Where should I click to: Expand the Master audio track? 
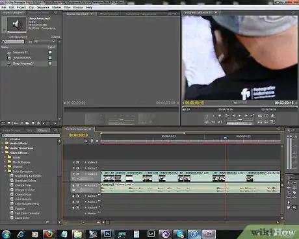point(85,214)
